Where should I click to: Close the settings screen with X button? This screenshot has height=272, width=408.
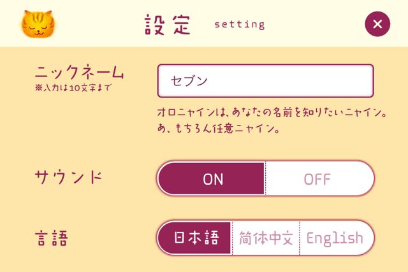tap(377, 24)
